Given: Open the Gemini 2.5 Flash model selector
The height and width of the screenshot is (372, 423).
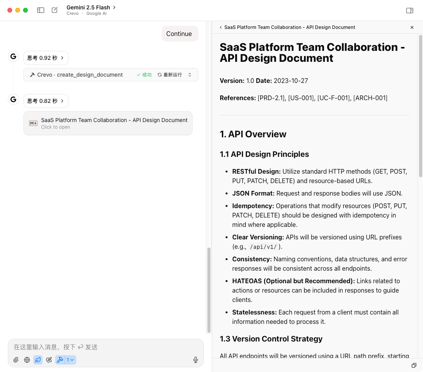Looking at the screenshot, I should [91, 7].
